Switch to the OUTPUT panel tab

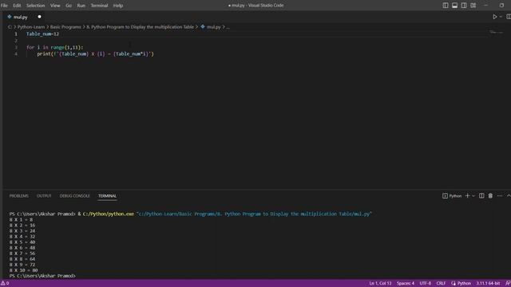(x=44, y=196)
